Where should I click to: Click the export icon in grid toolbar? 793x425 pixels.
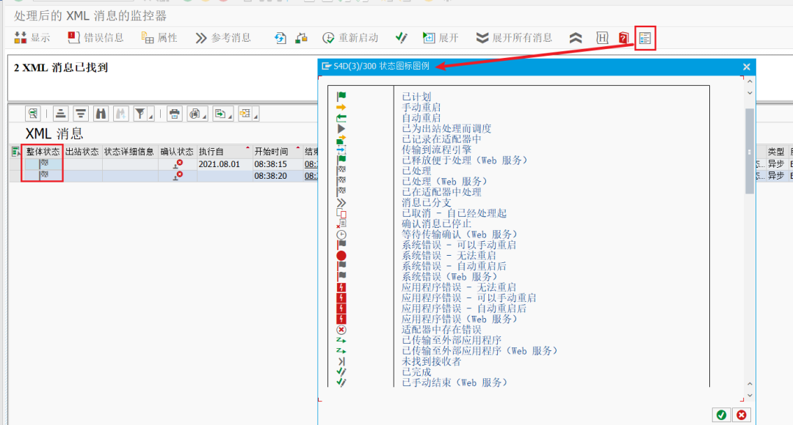point(220,114)
